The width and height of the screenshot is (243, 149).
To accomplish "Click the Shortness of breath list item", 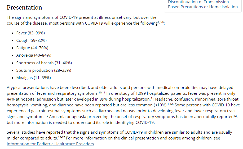I will (44, 63).
